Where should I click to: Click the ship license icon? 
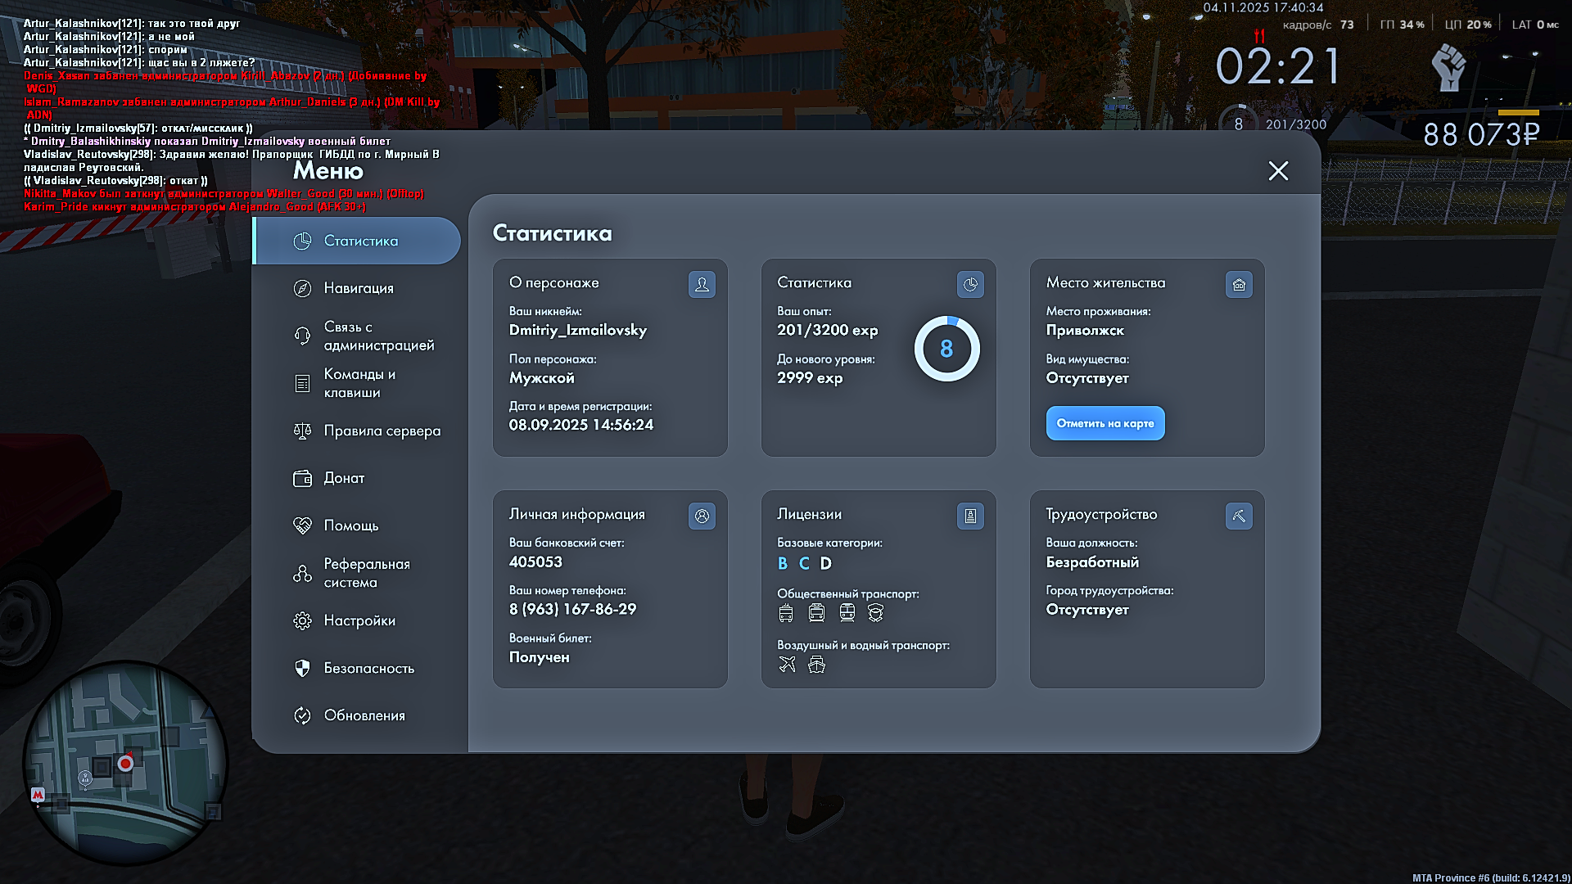(816, 665)
